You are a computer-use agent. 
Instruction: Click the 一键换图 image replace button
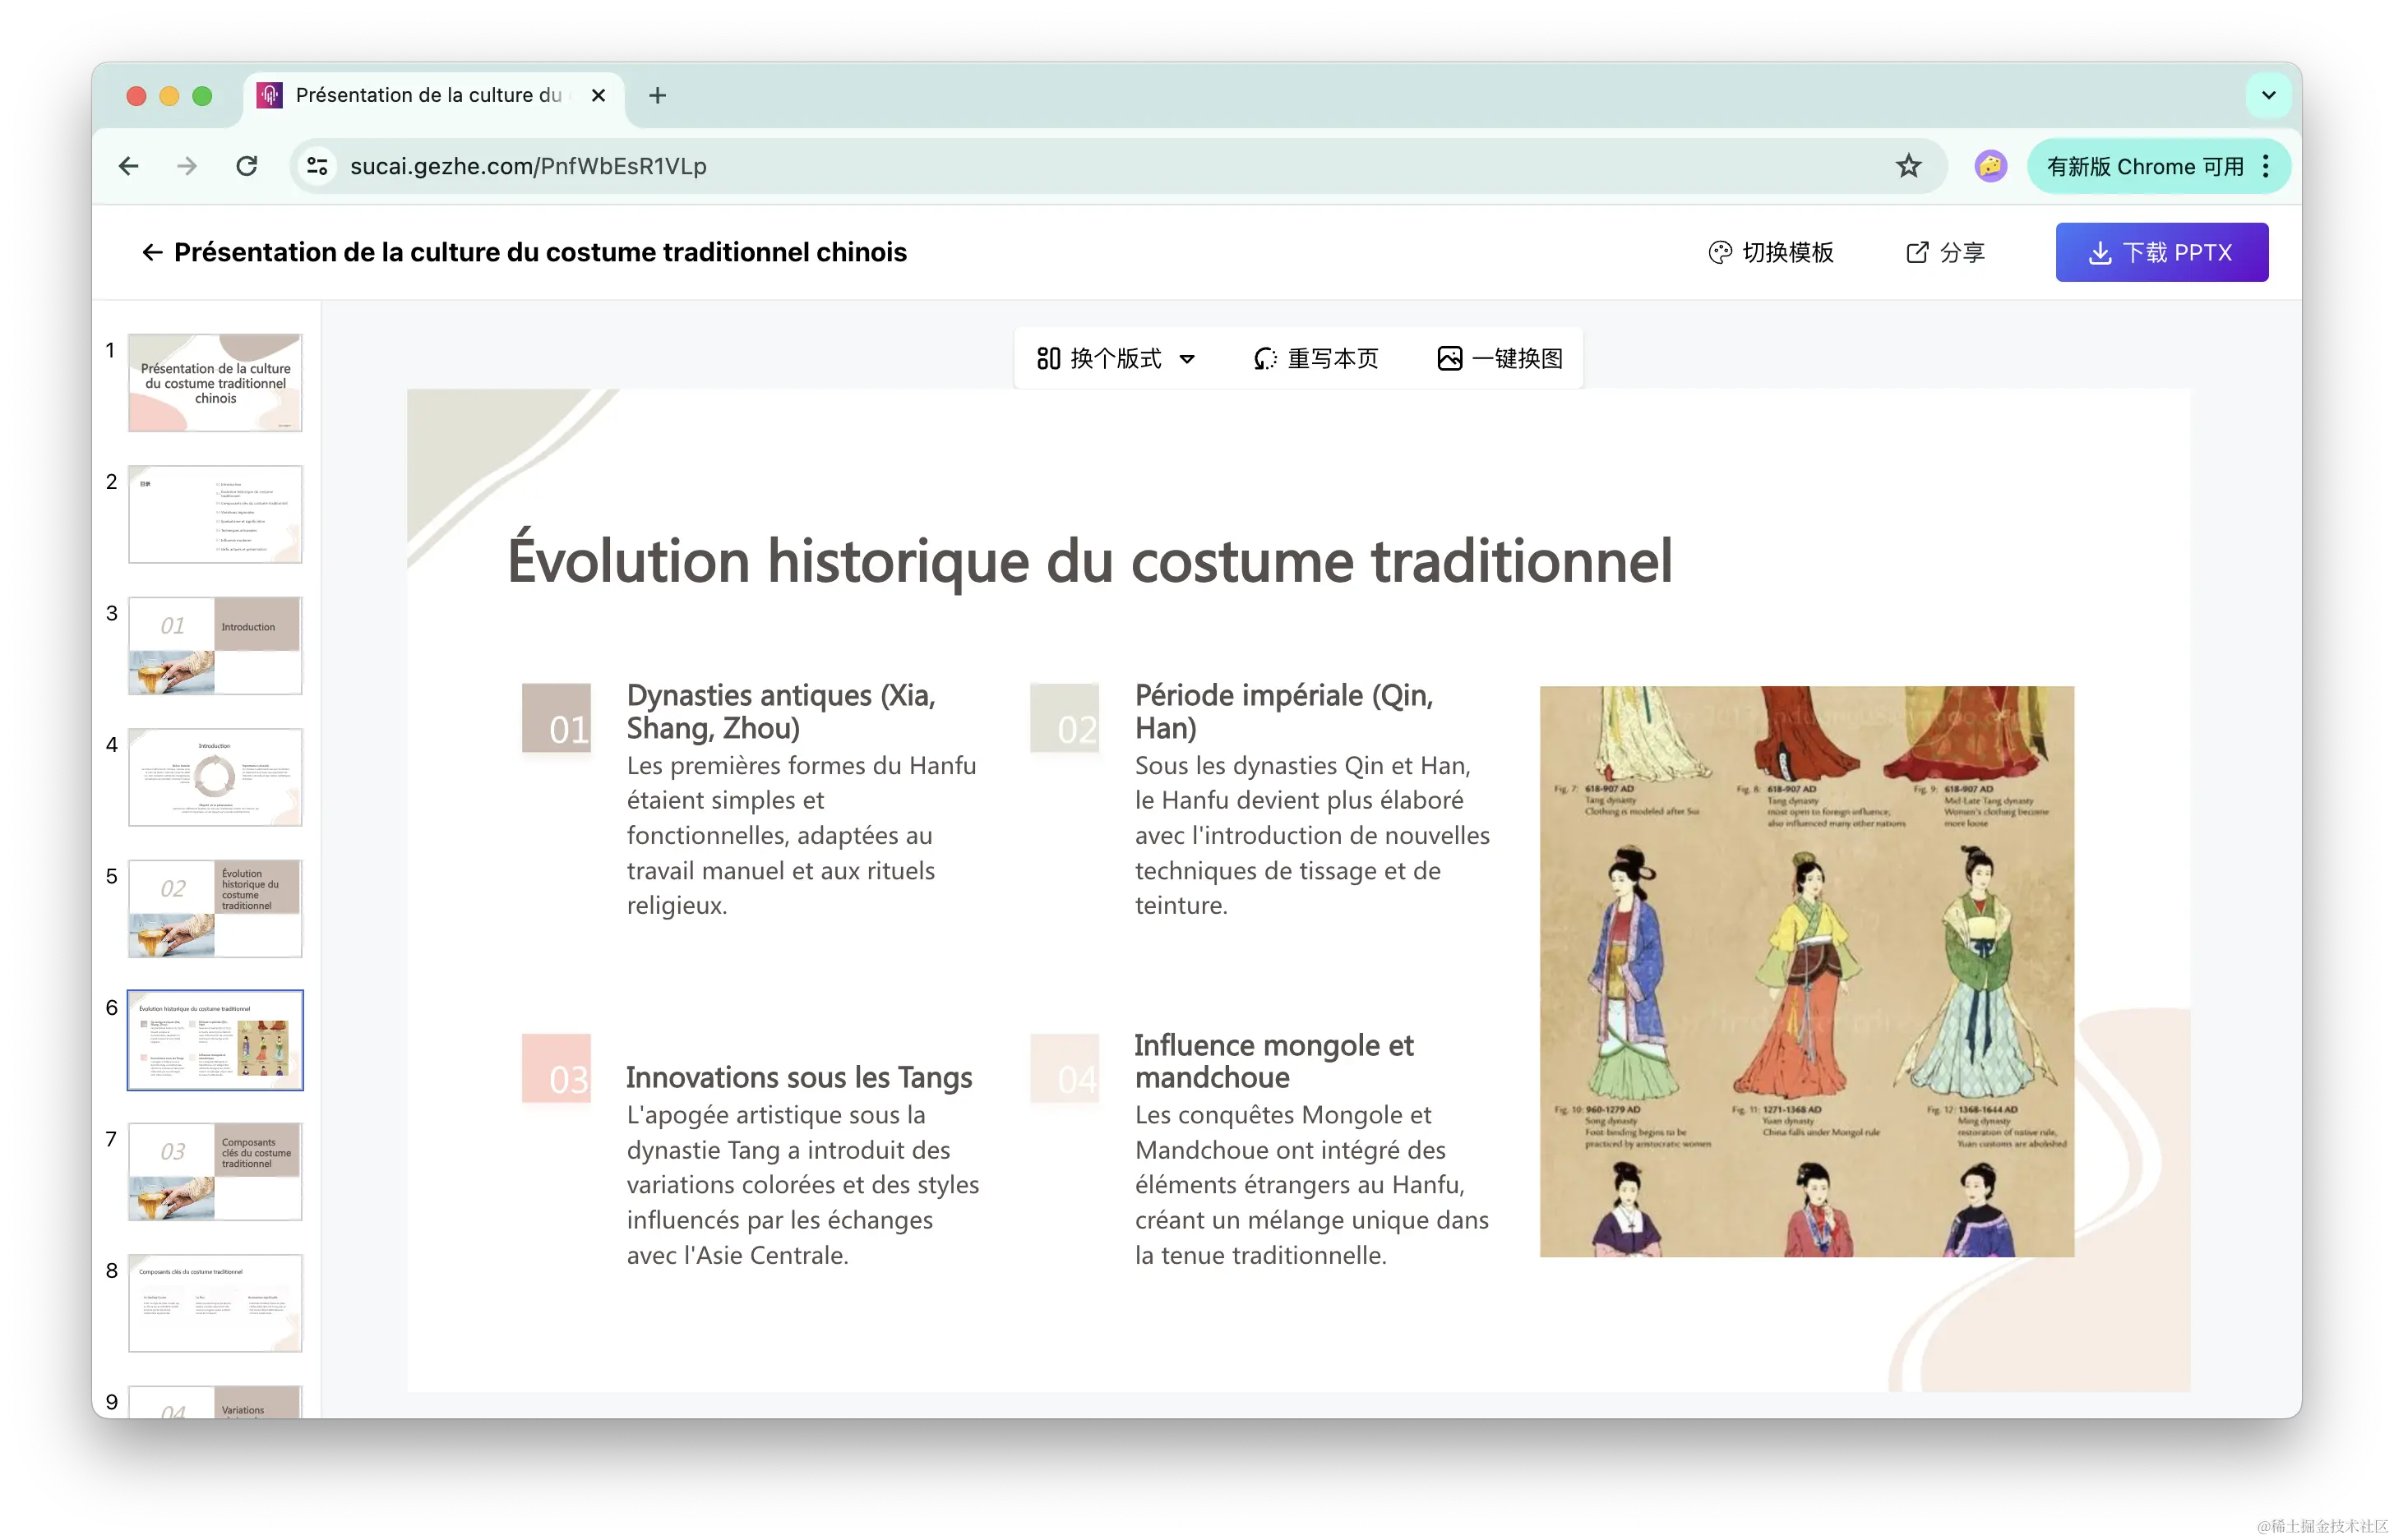point(1500,358)
